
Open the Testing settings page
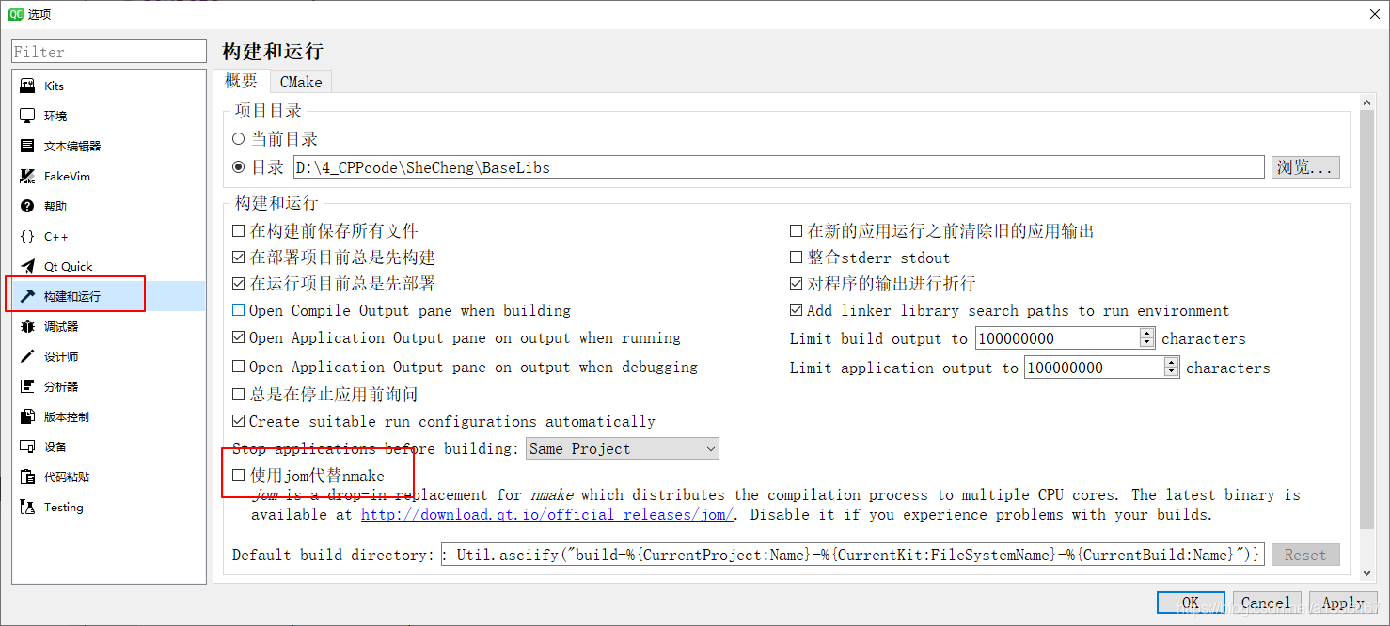[64, 507]
